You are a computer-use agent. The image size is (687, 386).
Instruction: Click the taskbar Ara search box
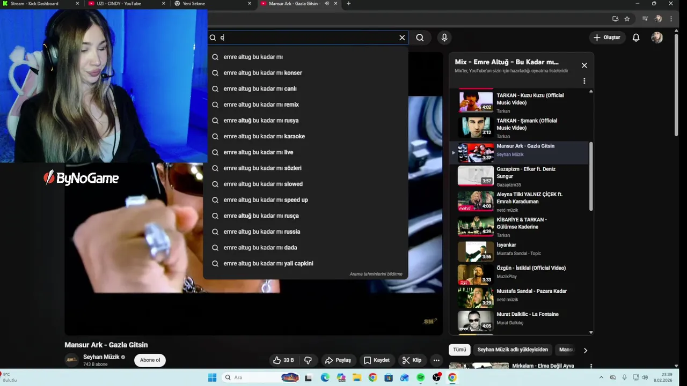(x=260, y=377)
